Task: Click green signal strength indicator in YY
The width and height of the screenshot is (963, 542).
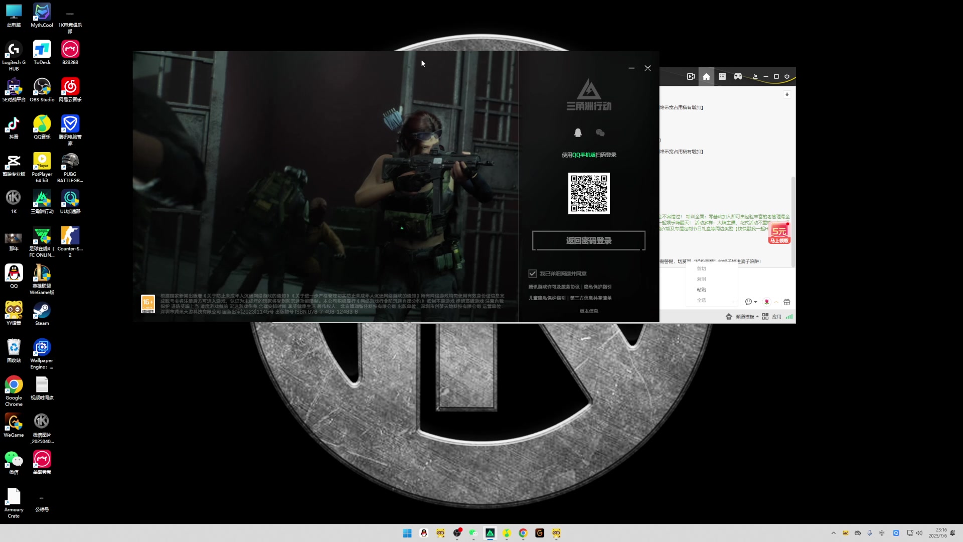Action: (x=789, y=317)
